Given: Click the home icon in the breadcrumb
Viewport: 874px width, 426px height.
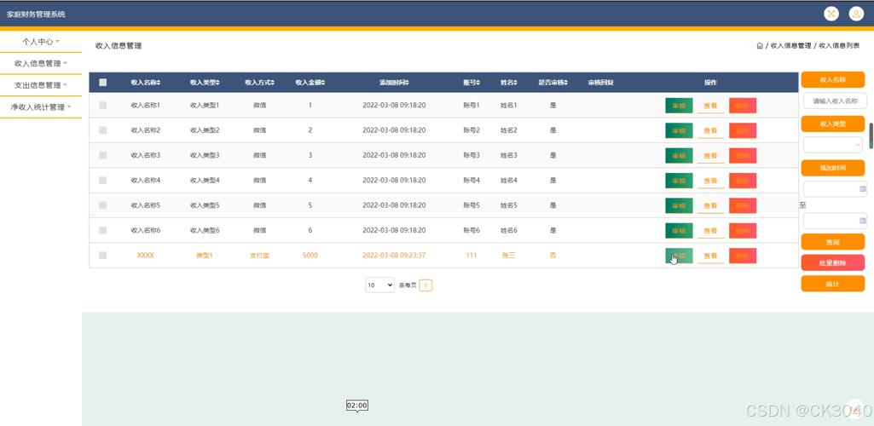Looking at the screenshot, I should [760, 46].
